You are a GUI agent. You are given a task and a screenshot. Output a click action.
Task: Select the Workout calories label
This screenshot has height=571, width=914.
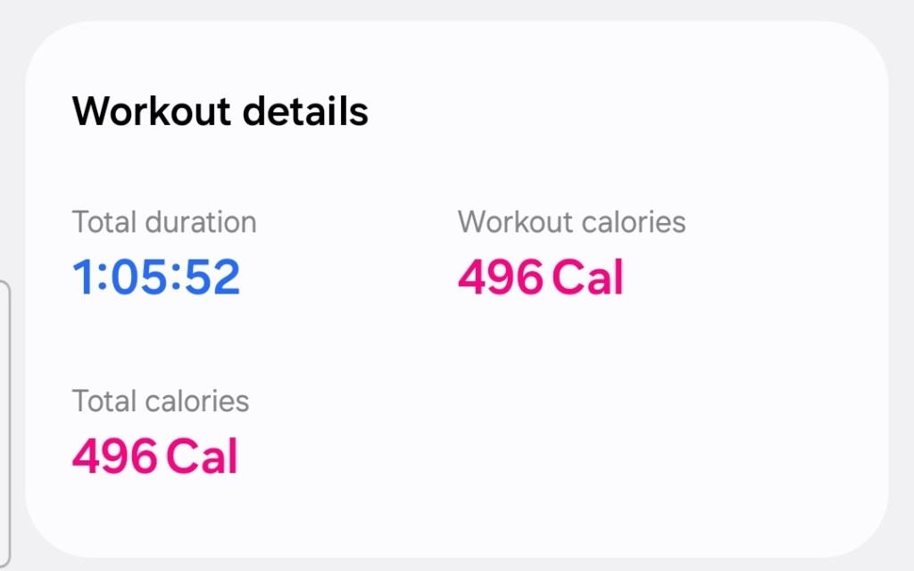(x=571, y=222)
